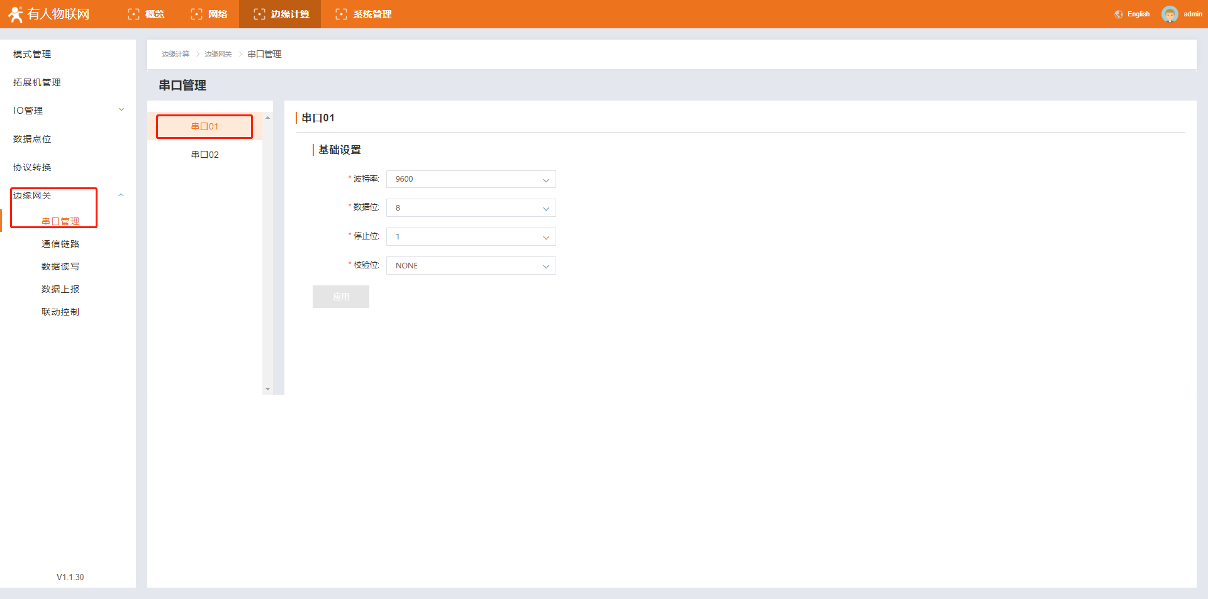Select 串口02 in the port list

click(204, 155)
